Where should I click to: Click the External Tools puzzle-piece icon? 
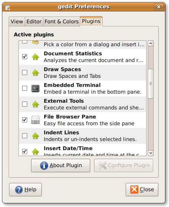tap(35, 104)
